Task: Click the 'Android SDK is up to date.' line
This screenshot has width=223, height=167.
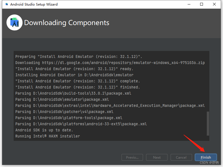Action: pos(44,130)
